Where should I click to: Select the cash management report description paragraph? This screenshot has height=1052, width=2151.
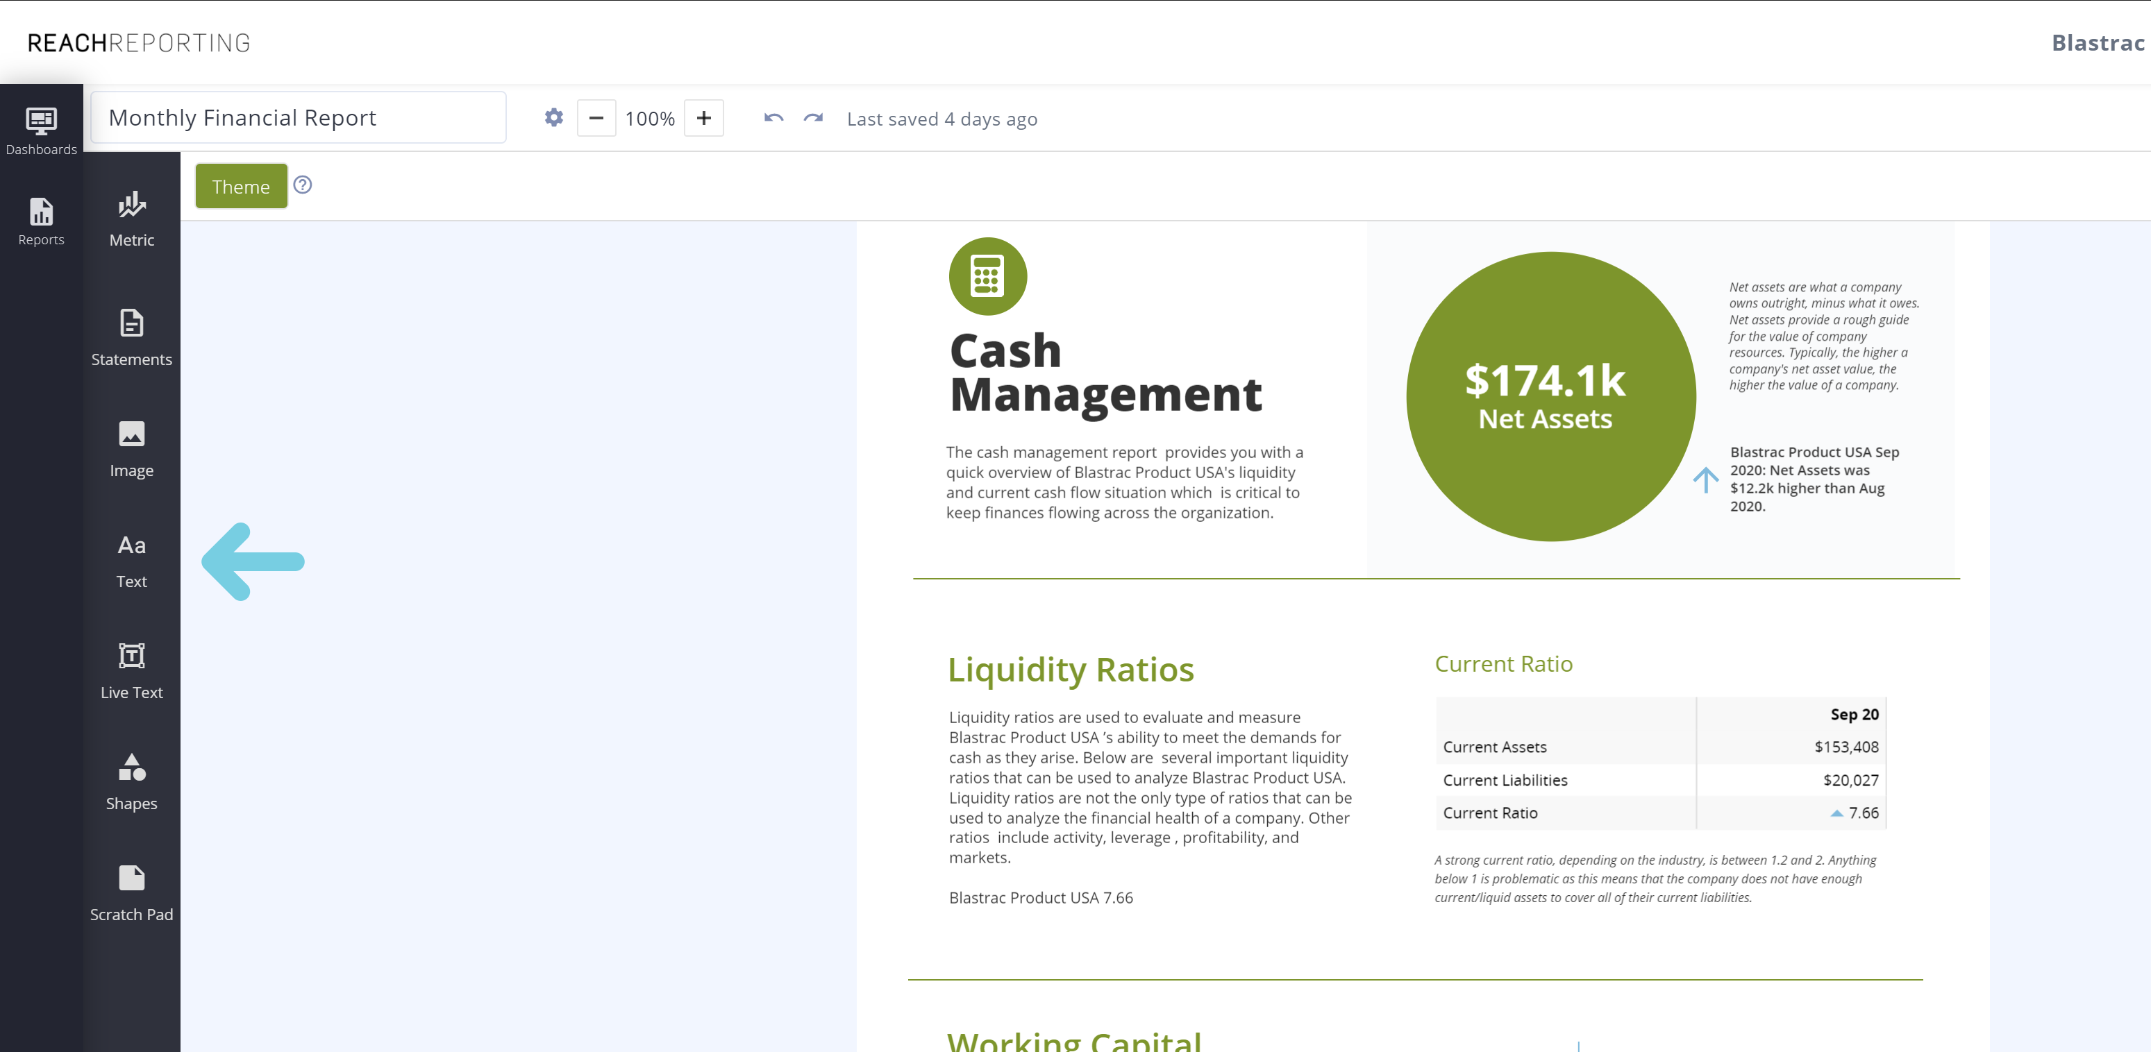[x=1125, y=482]
